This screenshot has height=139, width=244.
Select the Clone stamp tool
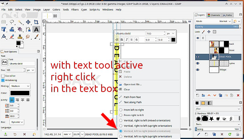20,37
